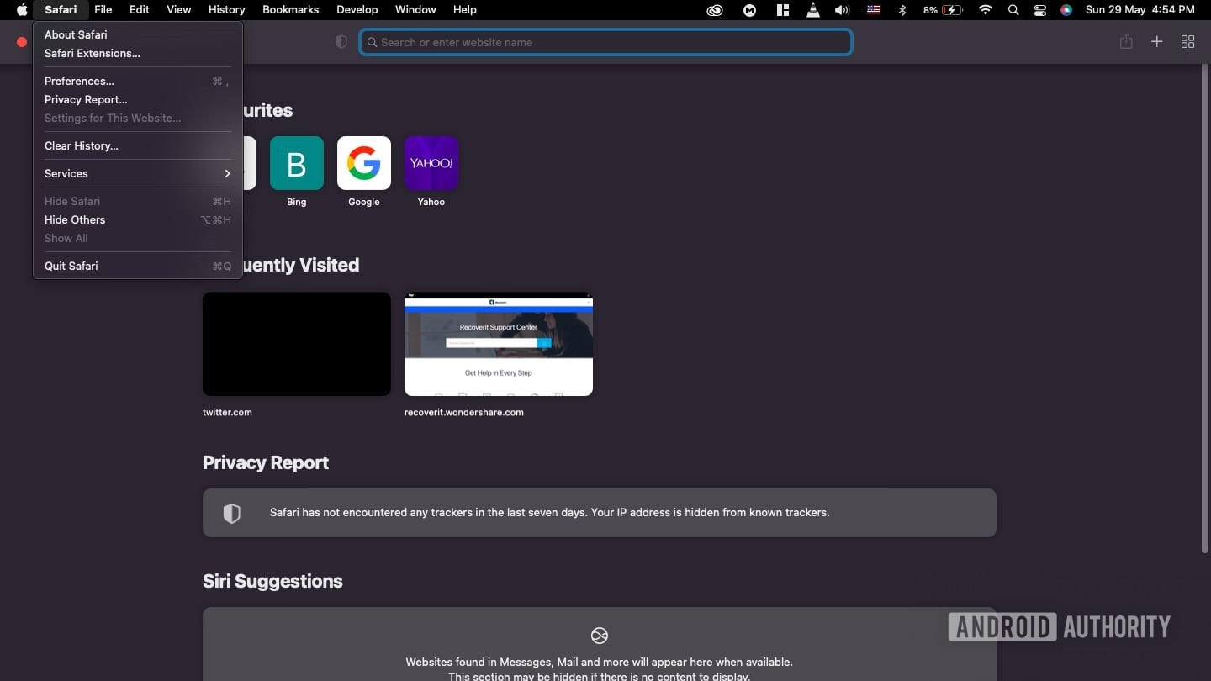Click the Siri Suggestions compass icon
Image resolution: width=1211 pixels, height=681 pixels.
click(x=600, y=636)
